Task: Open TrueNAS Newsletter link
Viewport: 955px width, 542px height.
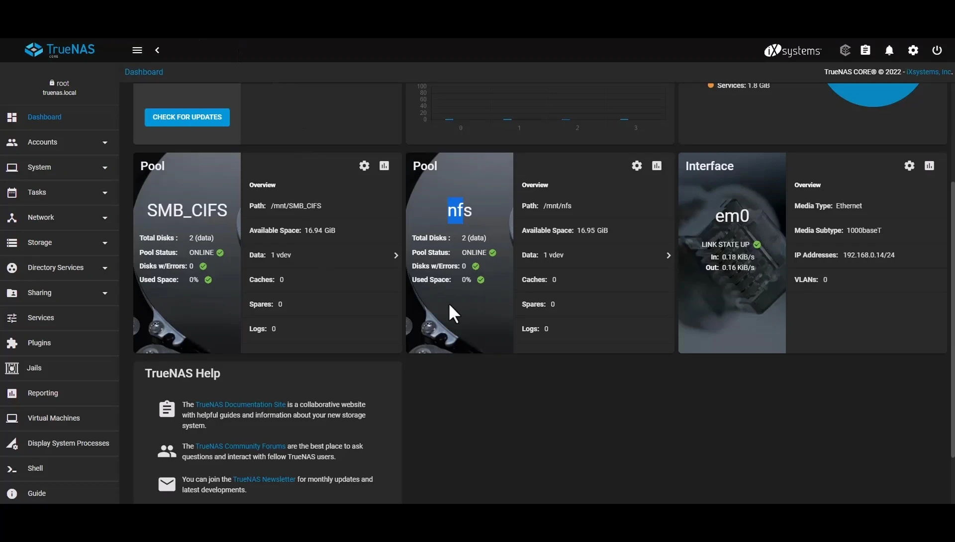Action: 264,479
